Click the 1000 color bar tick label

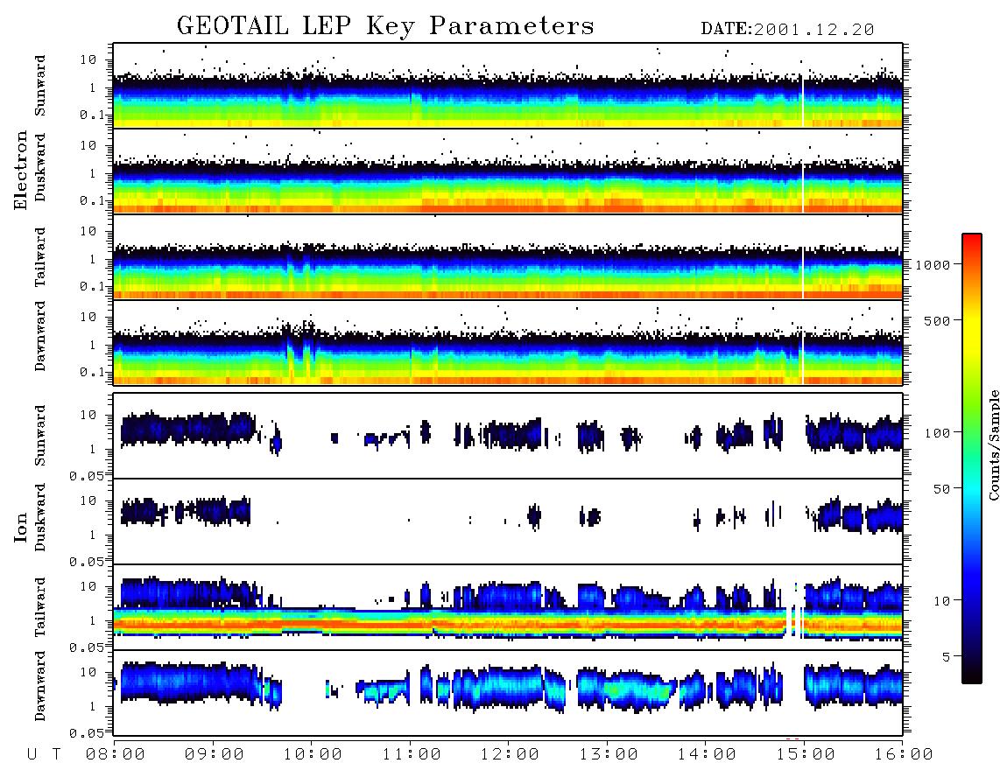tap(933, 264)
